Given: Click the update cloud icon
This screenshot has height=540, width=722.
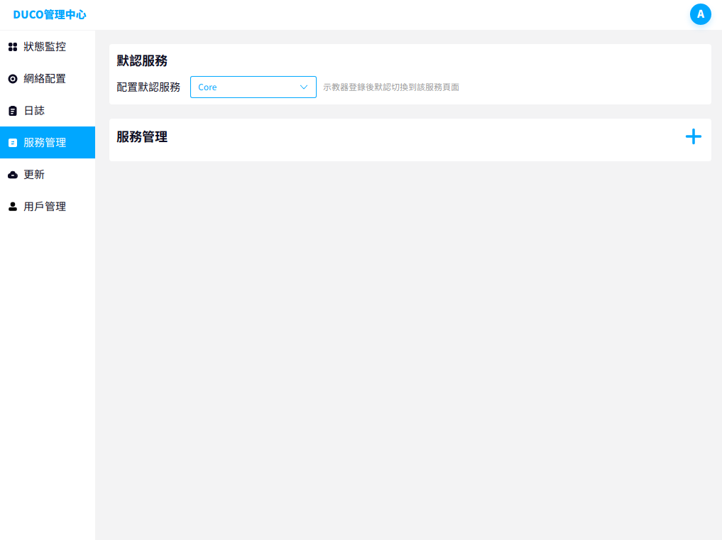Looking at the screenshot, I should pos(13,175).
